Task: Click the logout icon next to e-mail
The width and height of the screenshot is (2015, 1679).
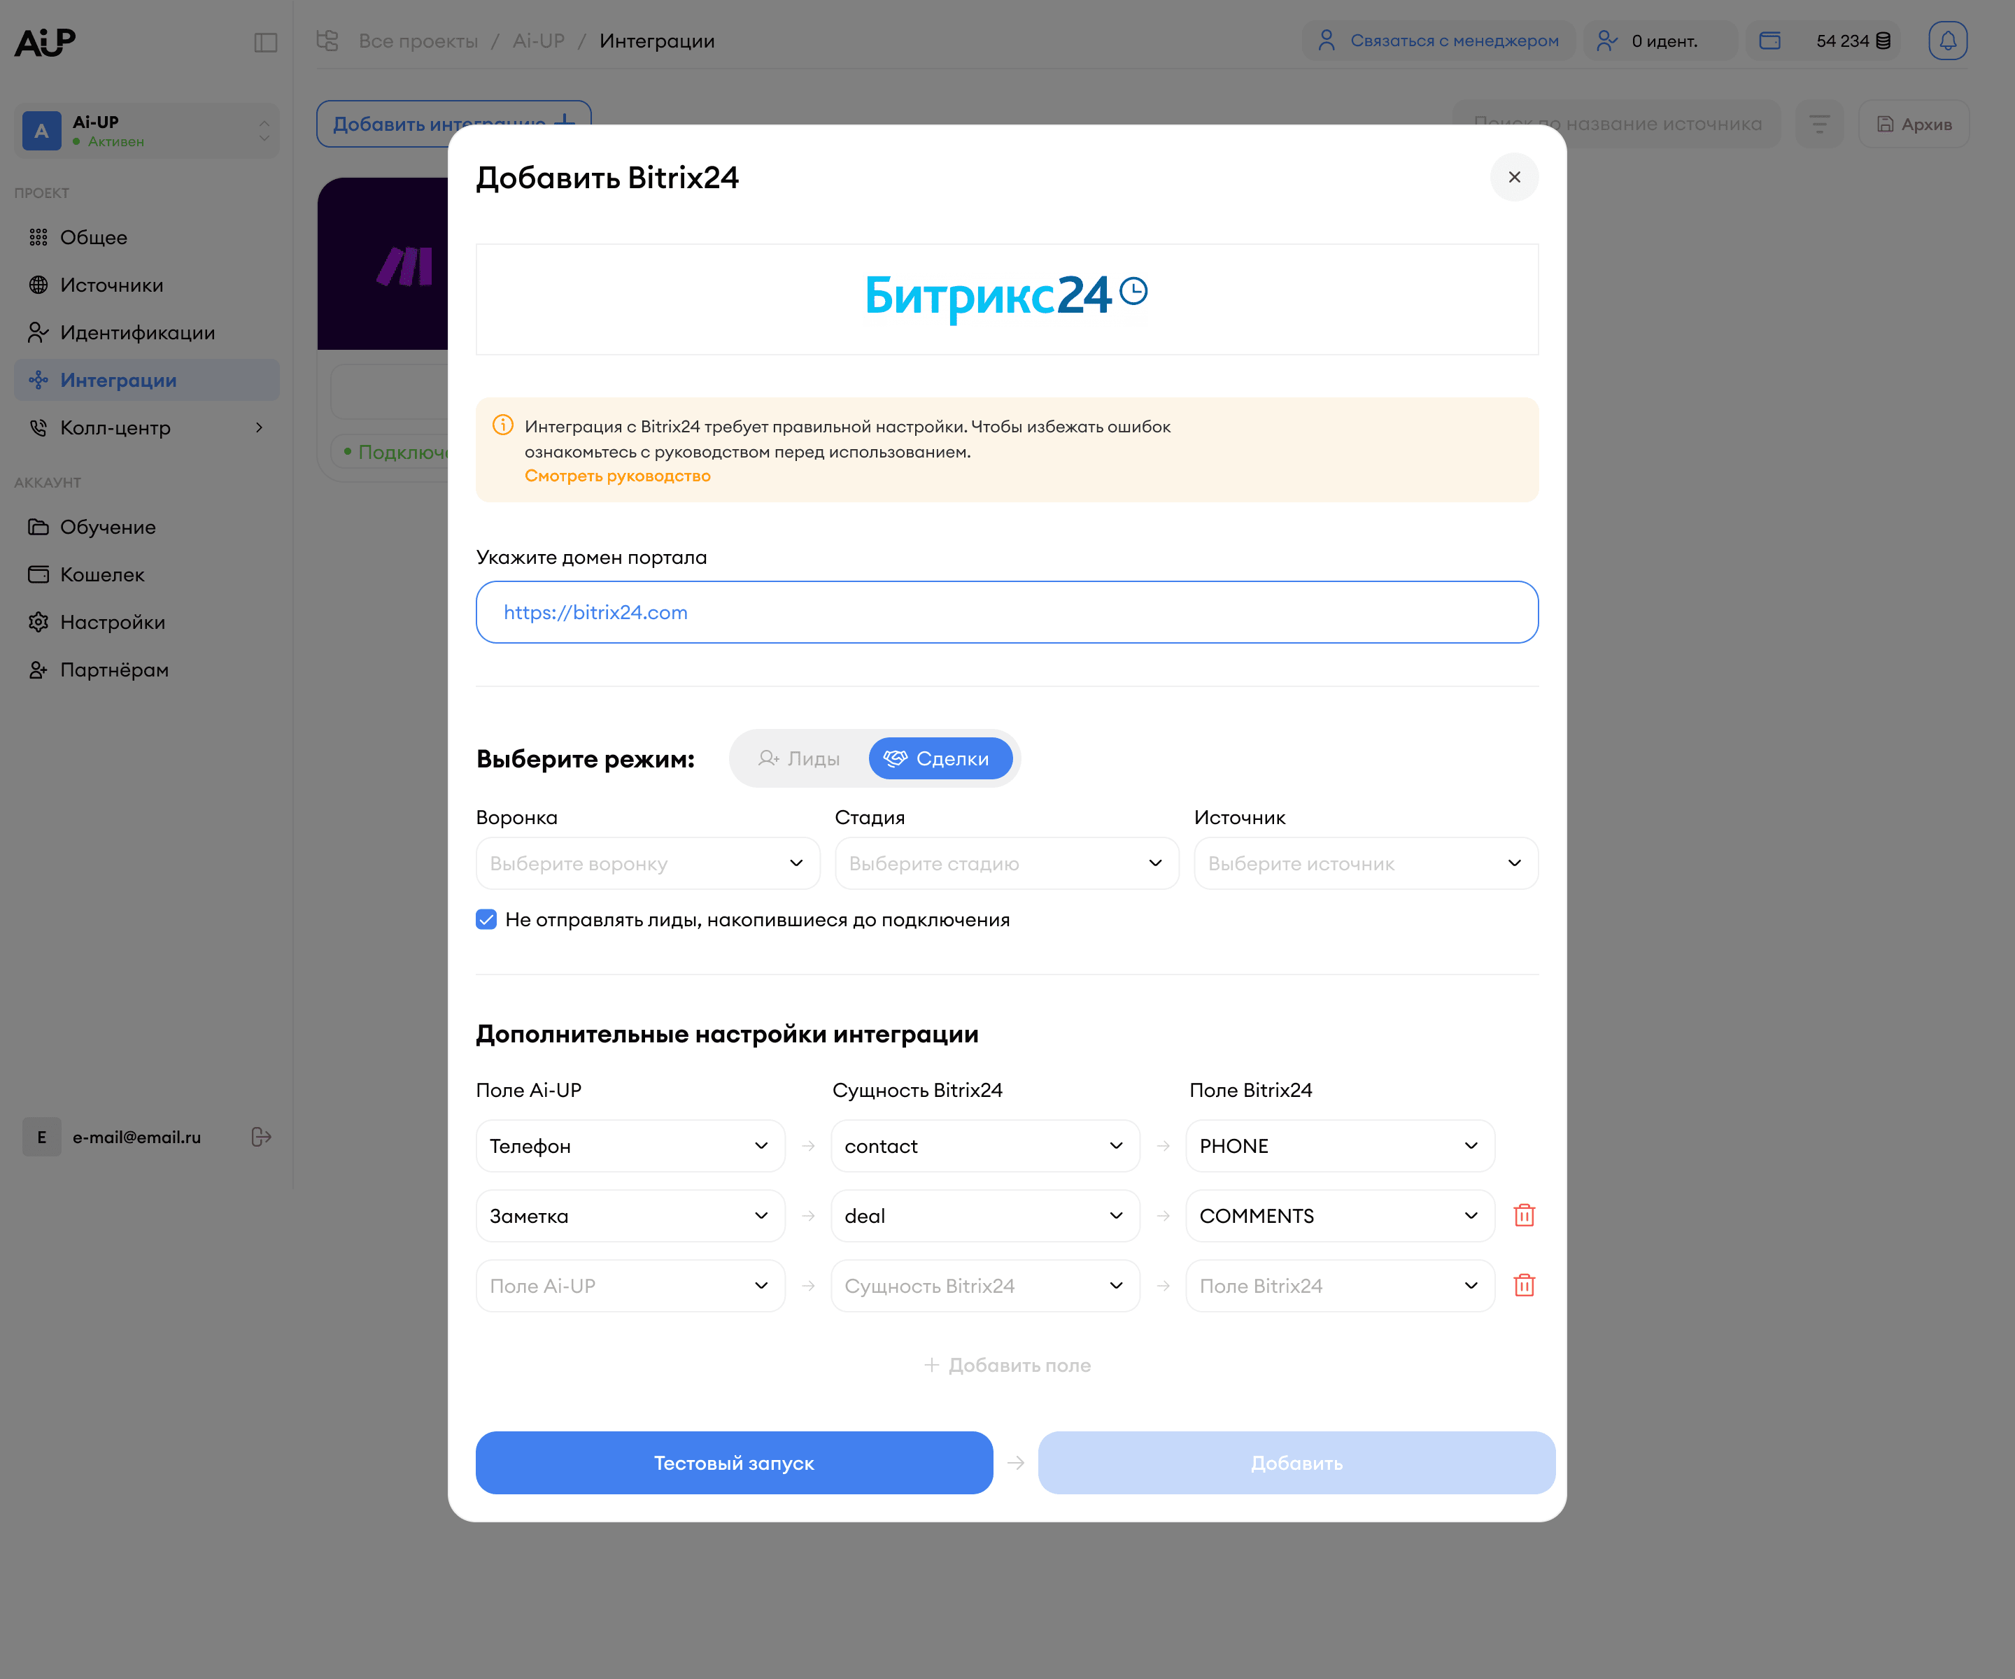Action: coord(261,1137)
